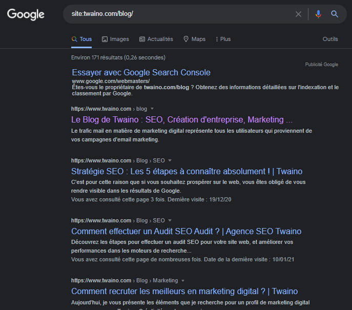Click the Blog › Marketing breadcrumb URL

(x=125, y=281)
